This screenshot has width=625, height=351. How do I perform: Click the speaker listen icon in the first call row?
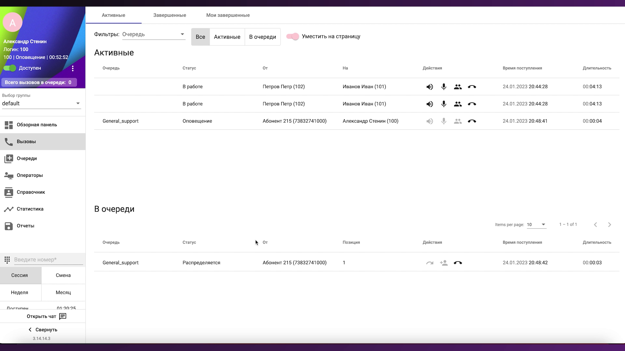tap(430, 87)
